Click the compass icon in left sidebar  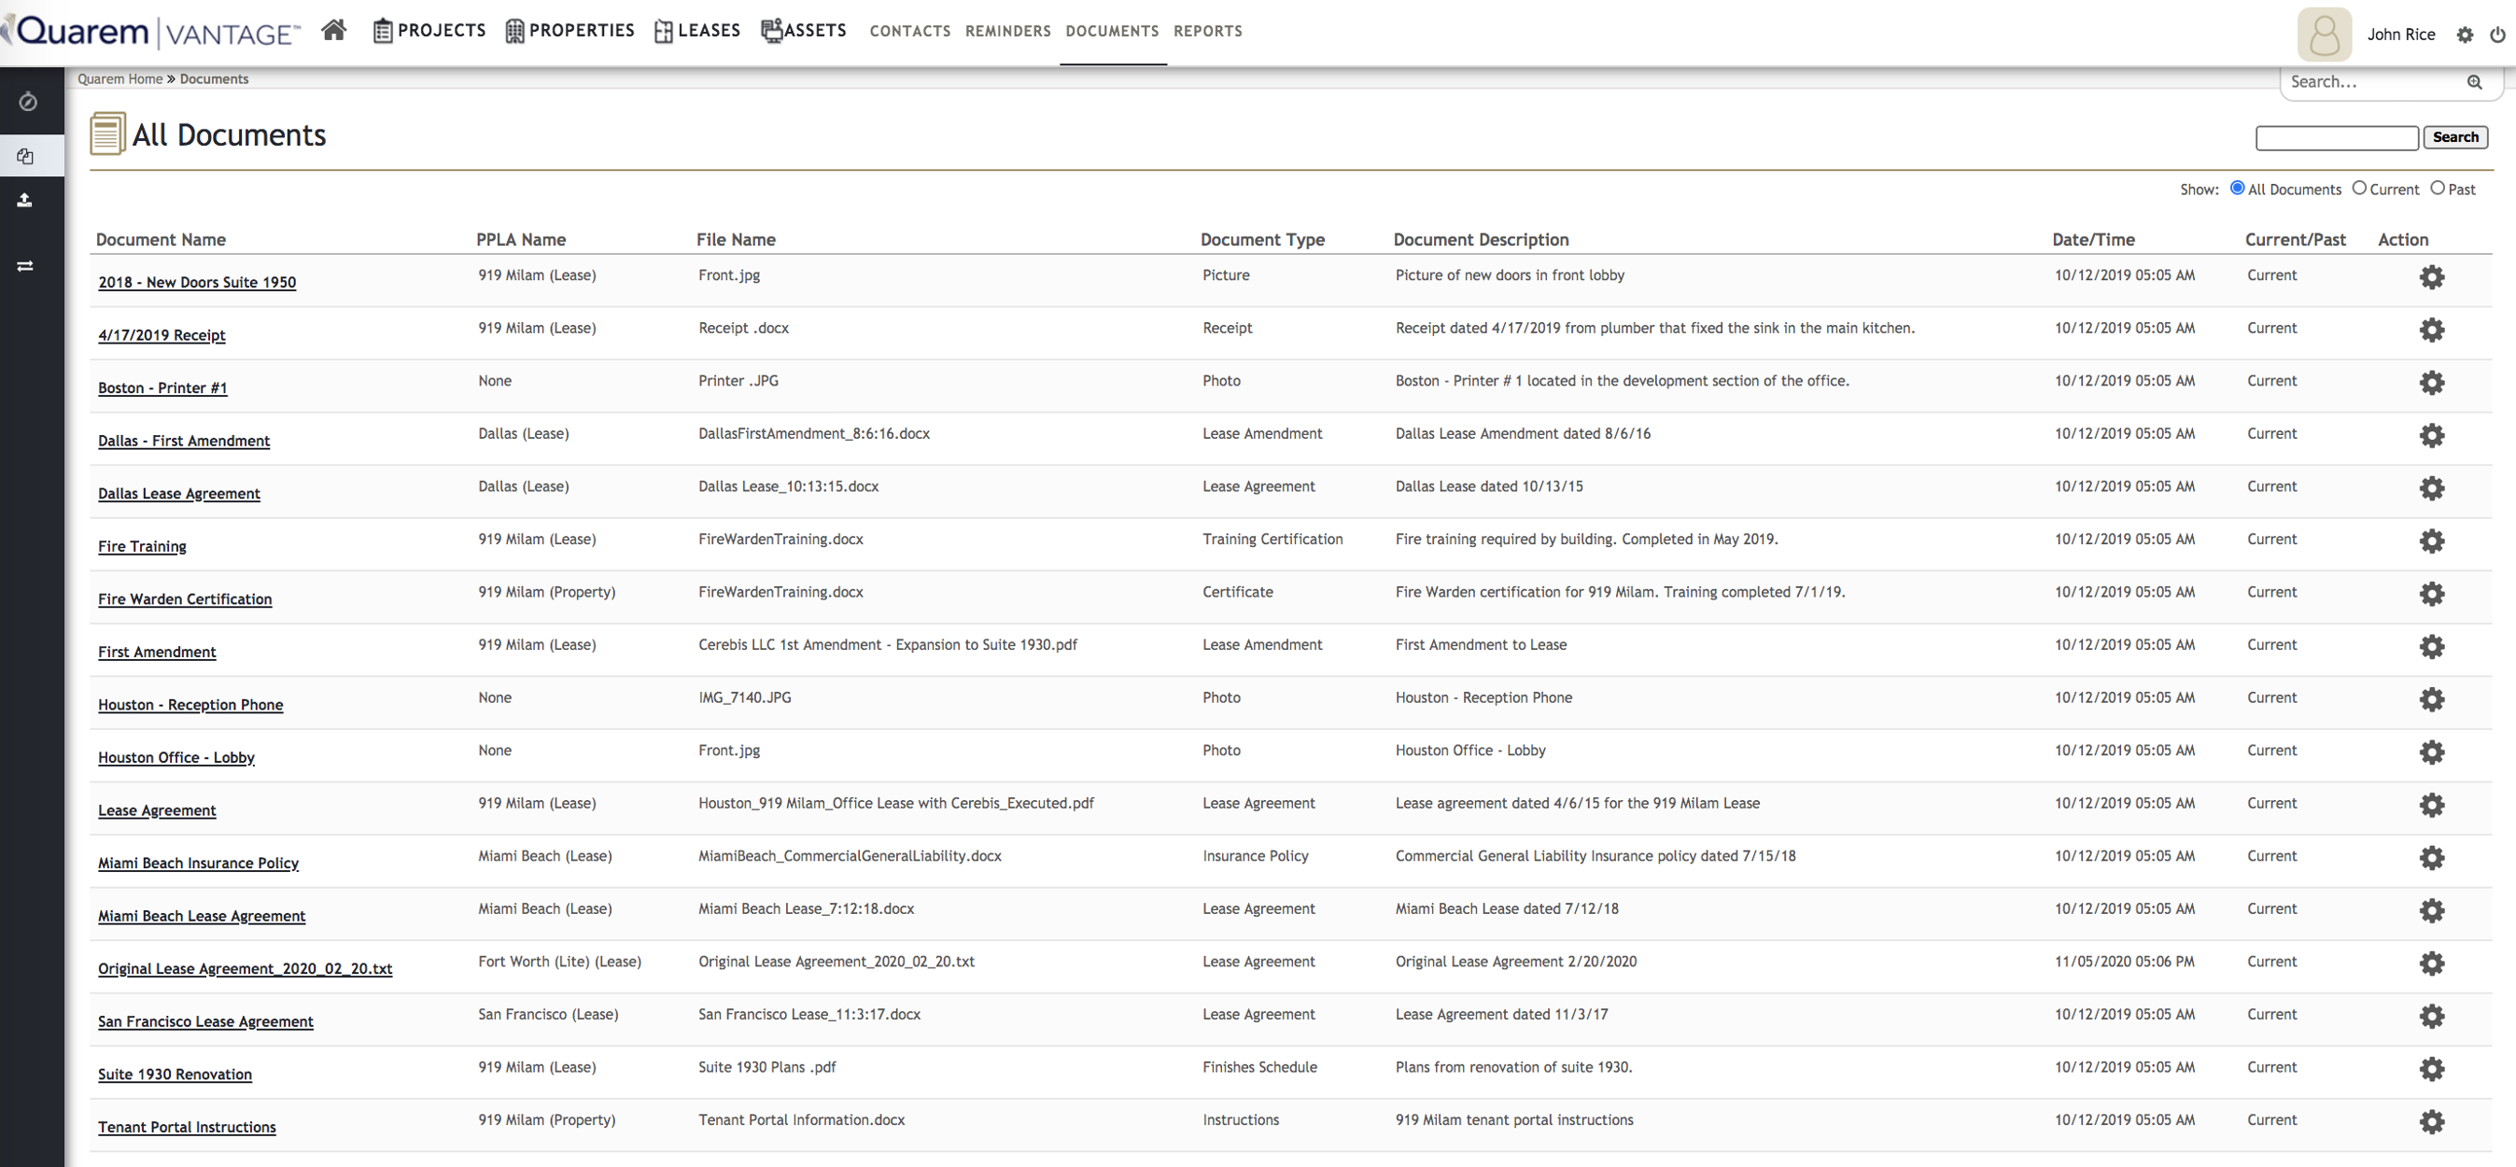click(27, 102)
